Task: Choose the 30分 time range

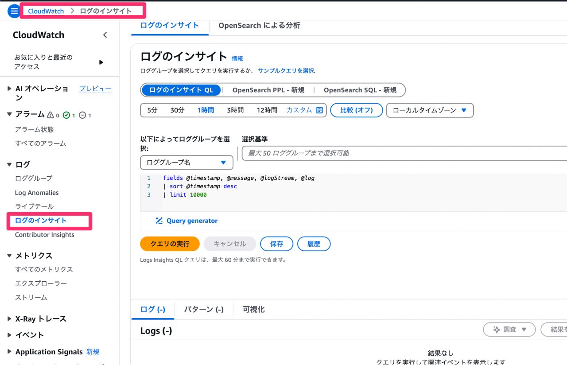Action: (177, 110)
